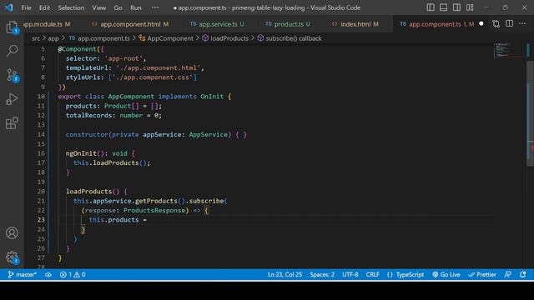Viewport: 534px width, 300px height.
Task: Open app.component.ts breadcrumb dropdown
Action: [99, 38]
